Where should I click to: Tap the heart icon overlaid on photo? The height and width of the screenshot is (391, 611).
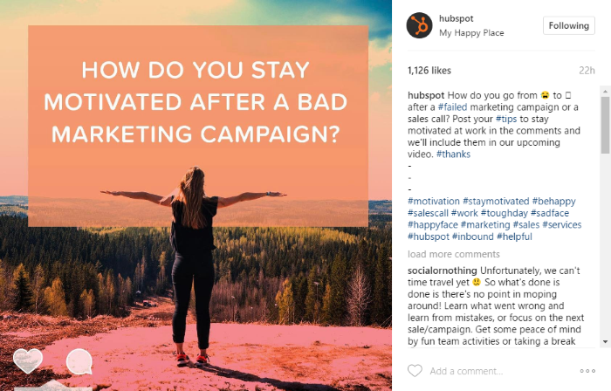point(28,361)
